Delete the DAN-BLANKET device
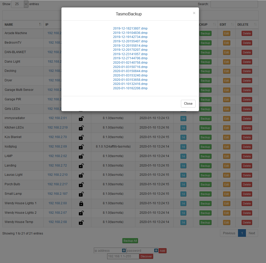Screen dimensions: 266x263 coord(247,52)
